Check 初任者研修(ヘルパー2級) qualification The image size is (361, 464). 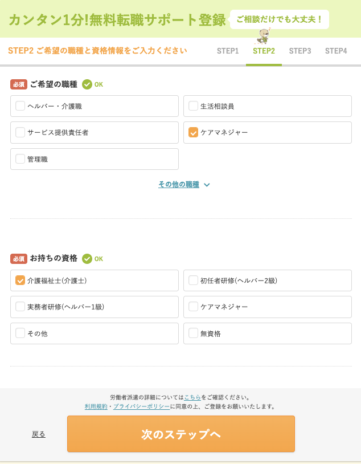pyautogui.click(x=193, y=280)
